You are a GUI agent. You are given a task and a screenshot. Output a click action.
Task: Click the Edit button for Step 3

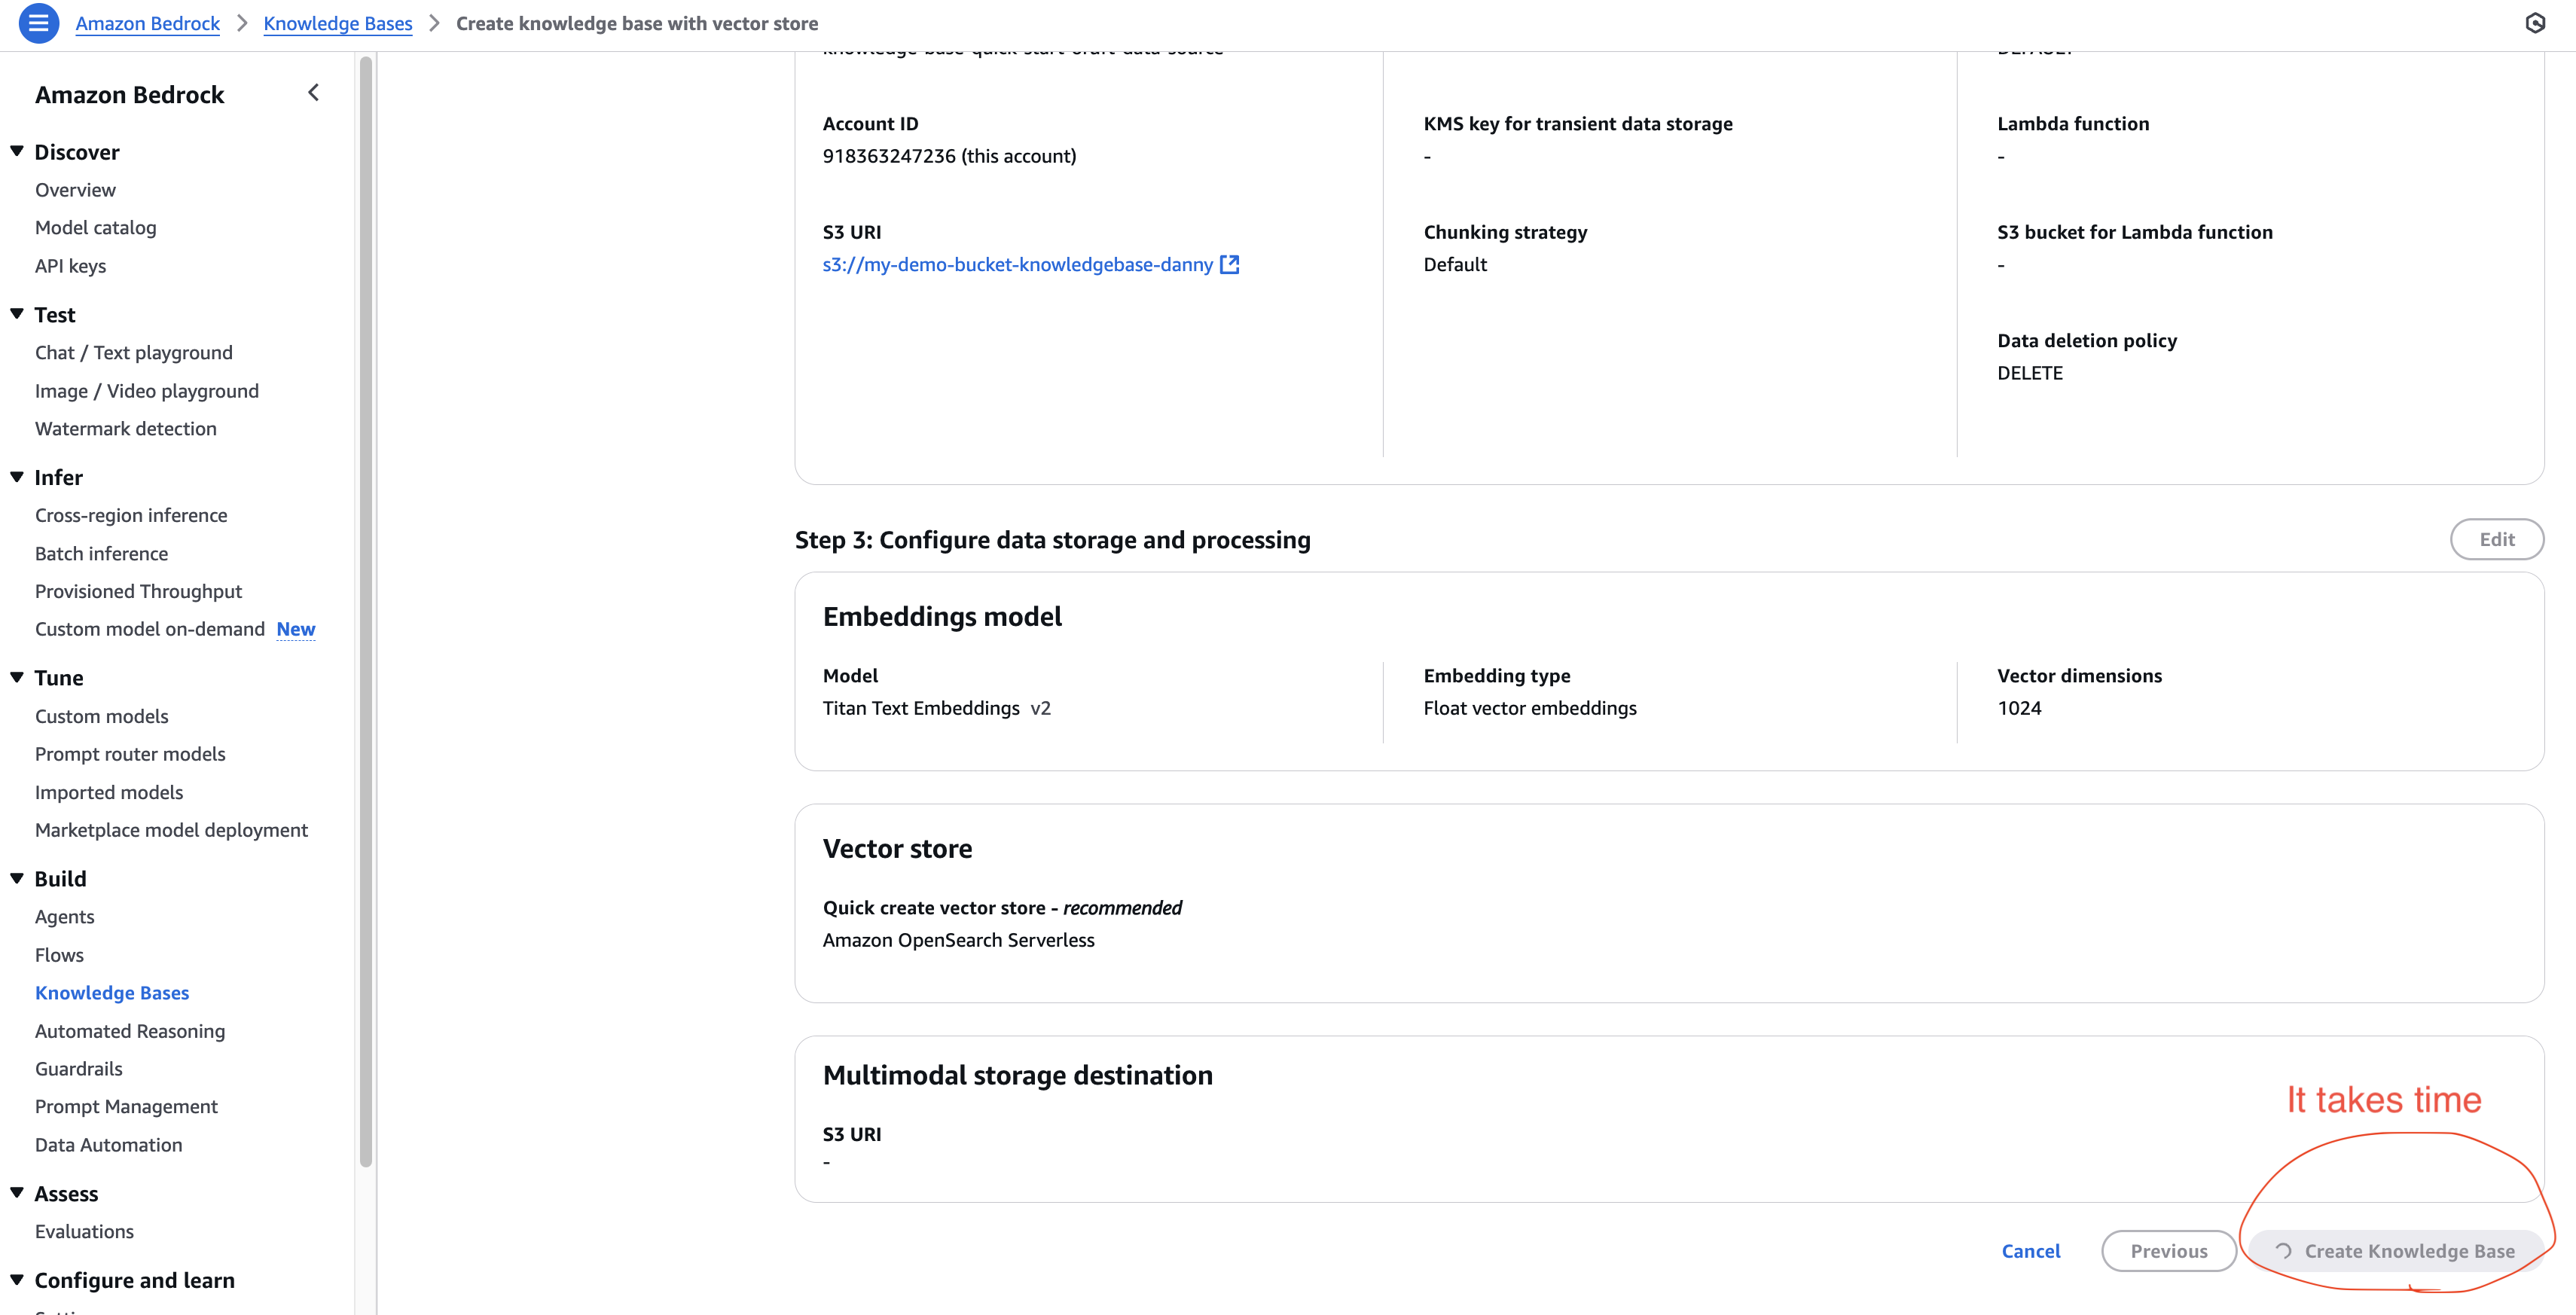(x=2496, y=539)
